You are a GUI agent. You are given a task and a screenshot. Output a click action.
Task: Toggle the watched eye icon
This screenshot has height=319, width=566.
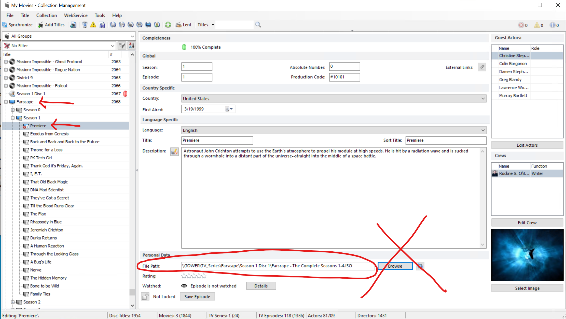click(184, 286)
